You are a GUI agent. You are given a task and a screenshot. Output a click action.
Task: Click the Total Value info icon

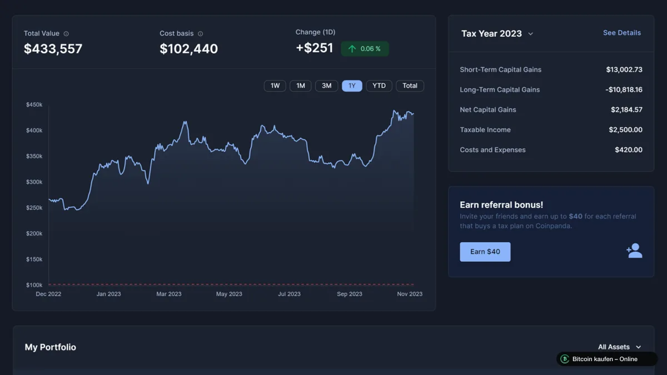pos(66,34)
